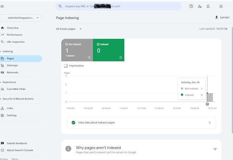Open the help question mark icon
The height and width of the screenshot is (160, 233).
coord(191,6)
